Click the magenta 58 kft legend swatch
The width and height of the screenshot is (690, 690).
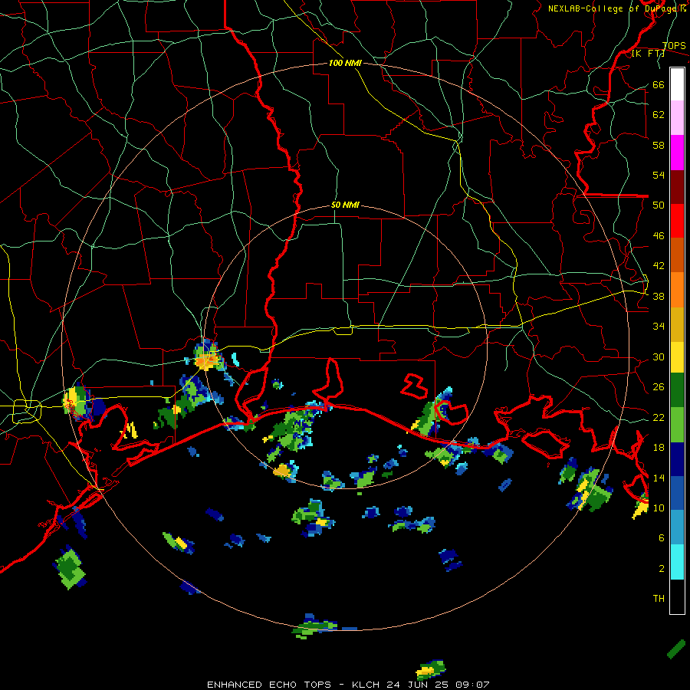pyautogui.click(x=677, y=153)
